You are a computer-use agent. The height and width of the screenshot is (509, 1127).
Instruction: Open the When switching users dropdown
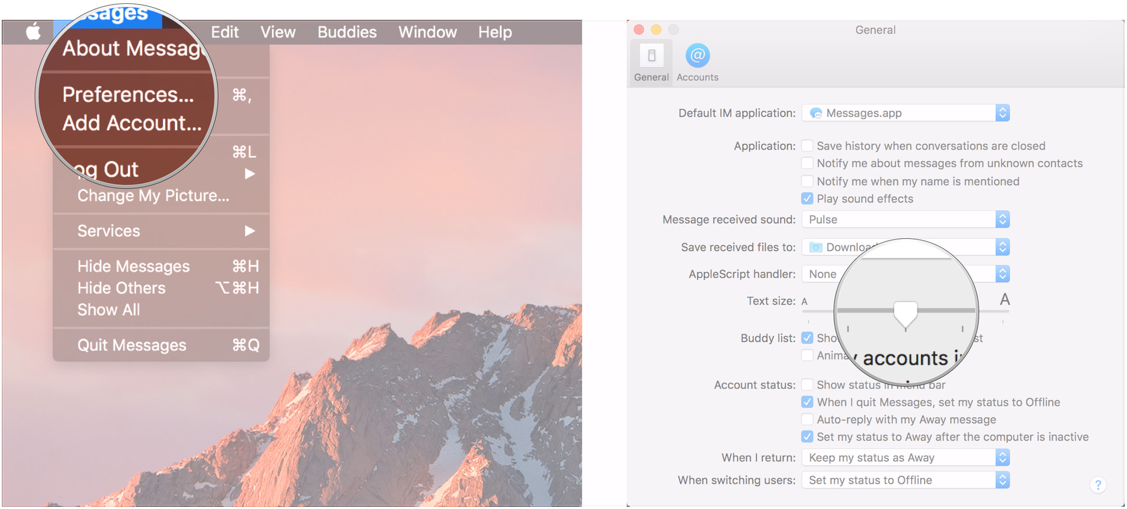coord(906,480)
